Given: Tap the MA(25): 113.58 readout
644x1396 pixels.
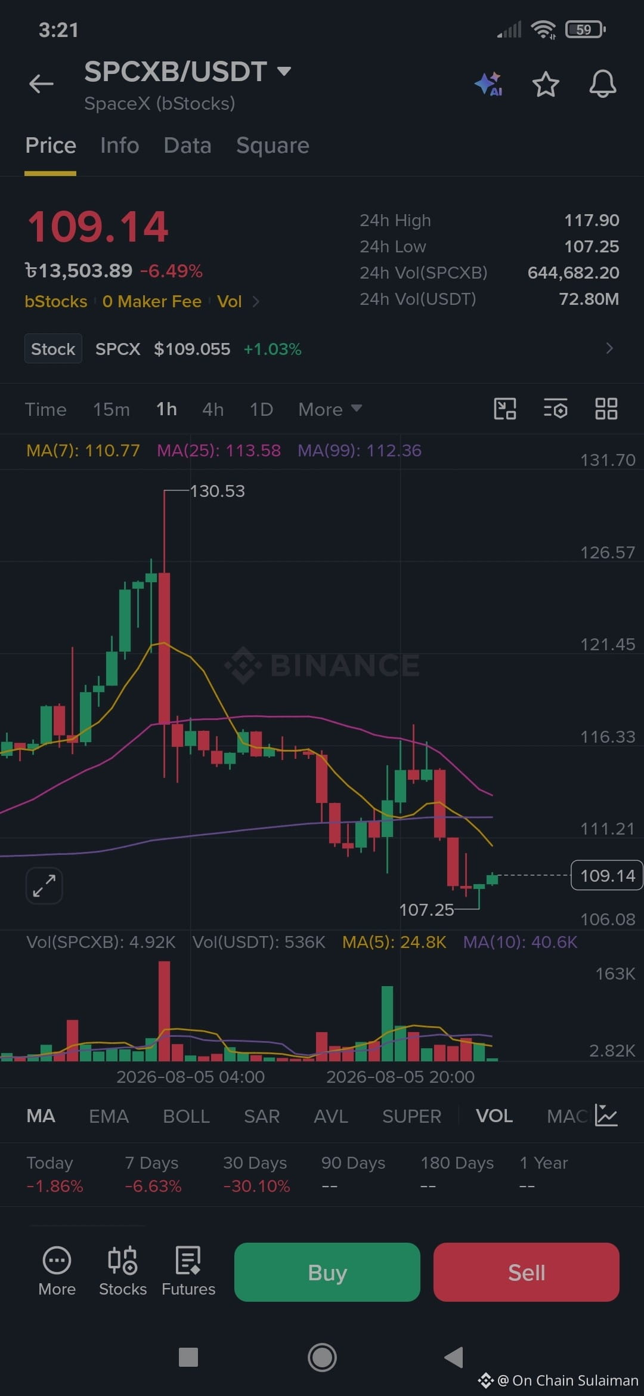Looking at the screenshot, I should [219, 450].
